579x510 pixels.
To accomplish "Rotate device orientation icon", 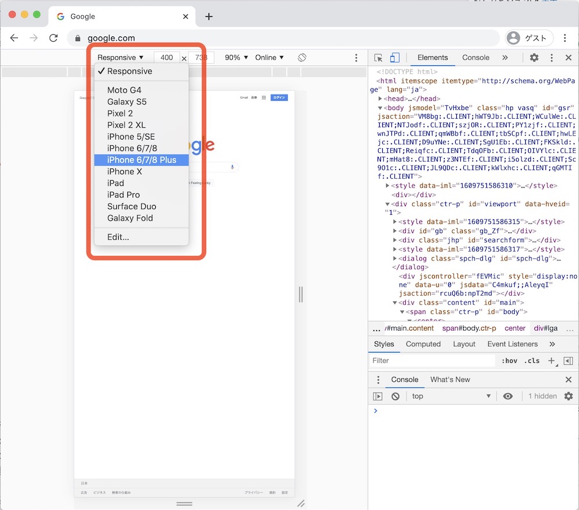I will [x=302, y=58].
